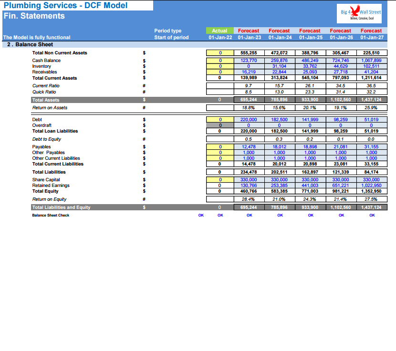Select the Payables value 12,478
Image resolution: width=396 pixels, height=351 pixels.
(249, 147)
